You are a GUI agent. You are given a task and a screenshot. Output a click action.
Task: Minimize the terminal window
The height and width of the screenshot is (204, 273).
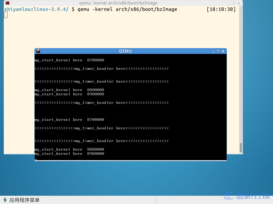click(x=230, y=3)
